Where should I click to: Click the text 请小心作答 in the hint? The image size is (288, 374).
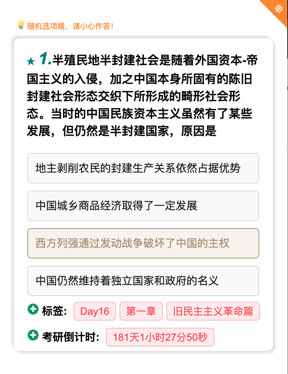click(93, 26)
